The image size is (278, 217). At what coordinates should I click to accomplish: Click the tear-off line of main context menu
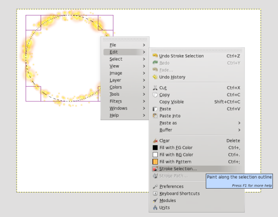point(125,40)
